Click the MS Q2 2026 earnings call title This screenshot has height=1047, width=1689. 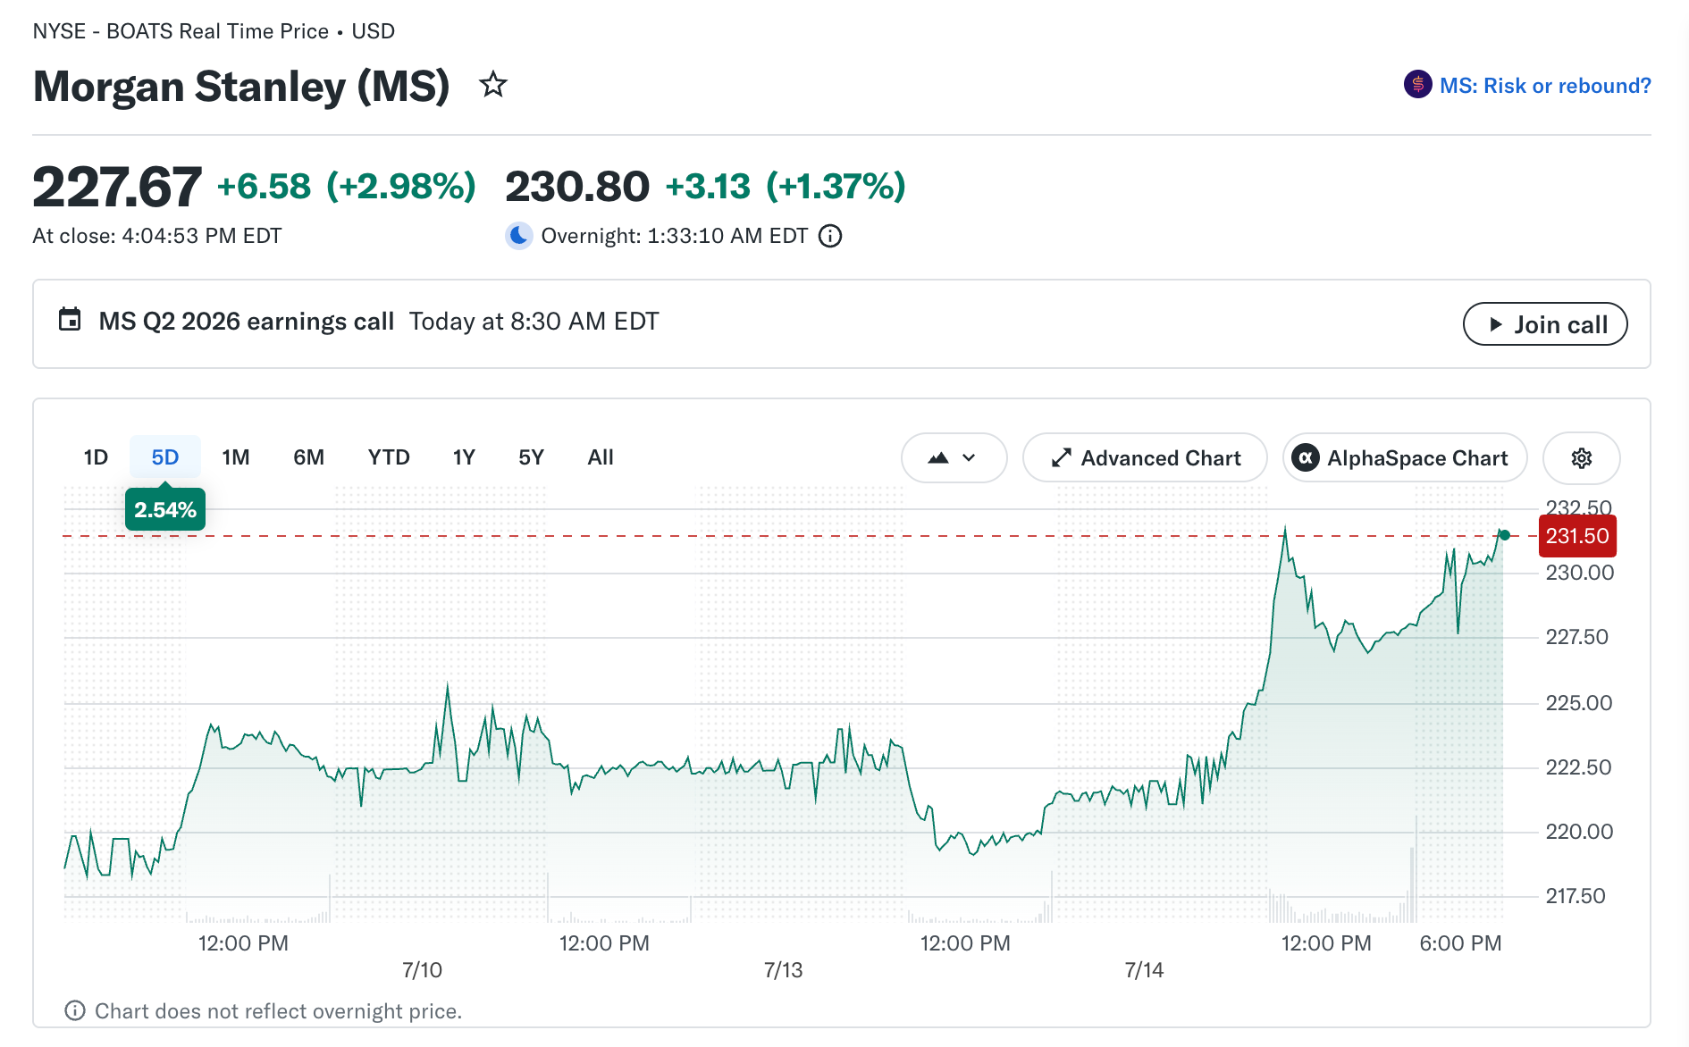coord(247,322)
